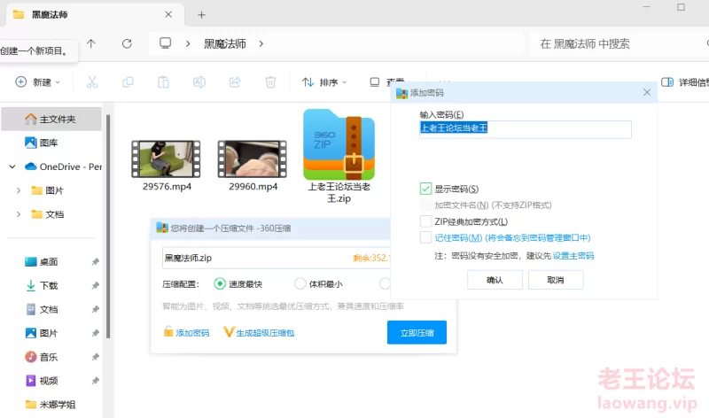Uncheck 显示密码 checkbox
The width and height of the screenshot is (709, 418).
click(x=425, y=189)
